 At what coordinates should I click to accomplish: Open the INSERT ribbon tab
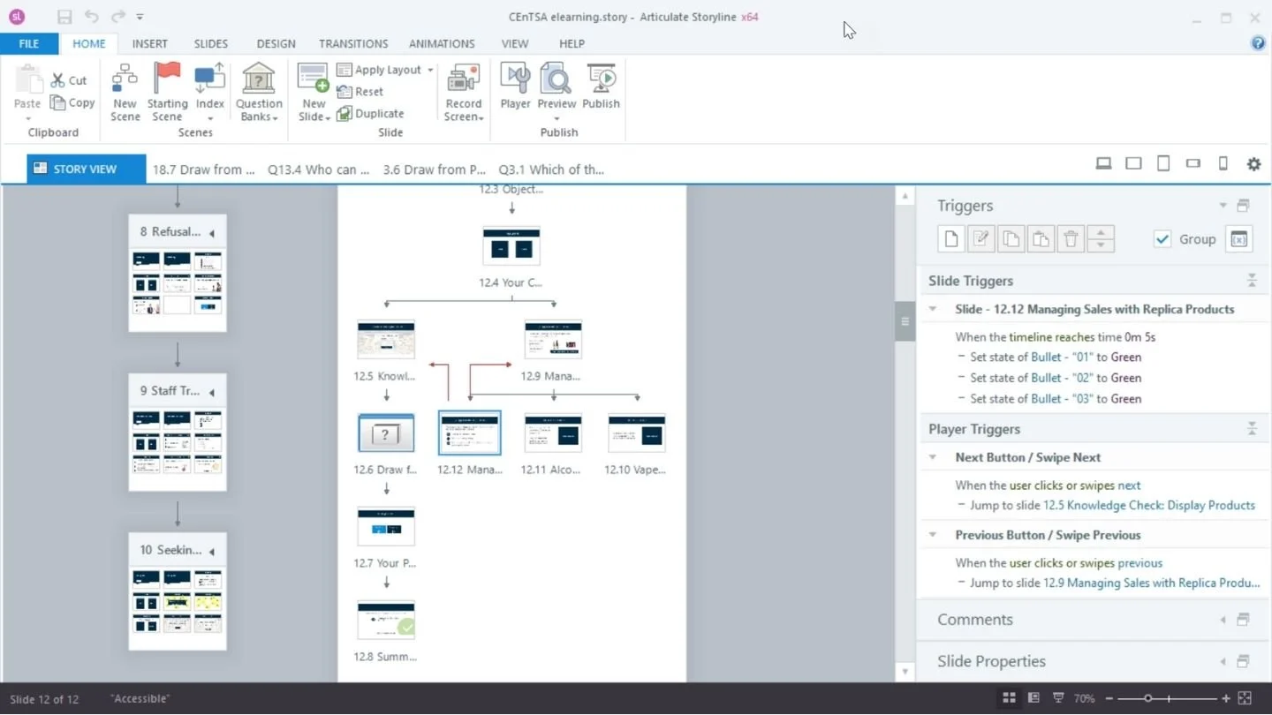[149, 43]
